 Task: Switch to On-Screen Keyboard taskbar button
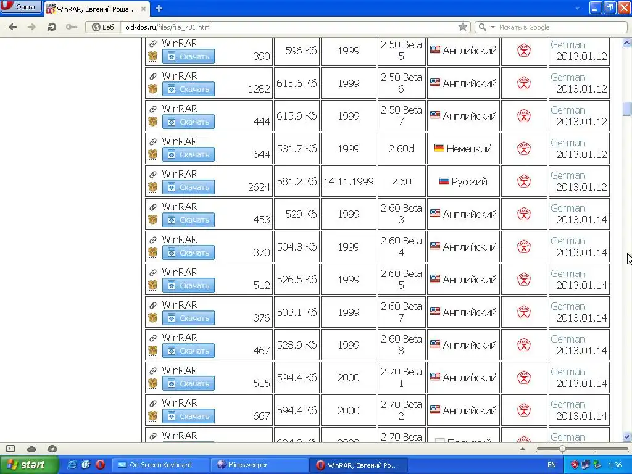pos(160,465)
